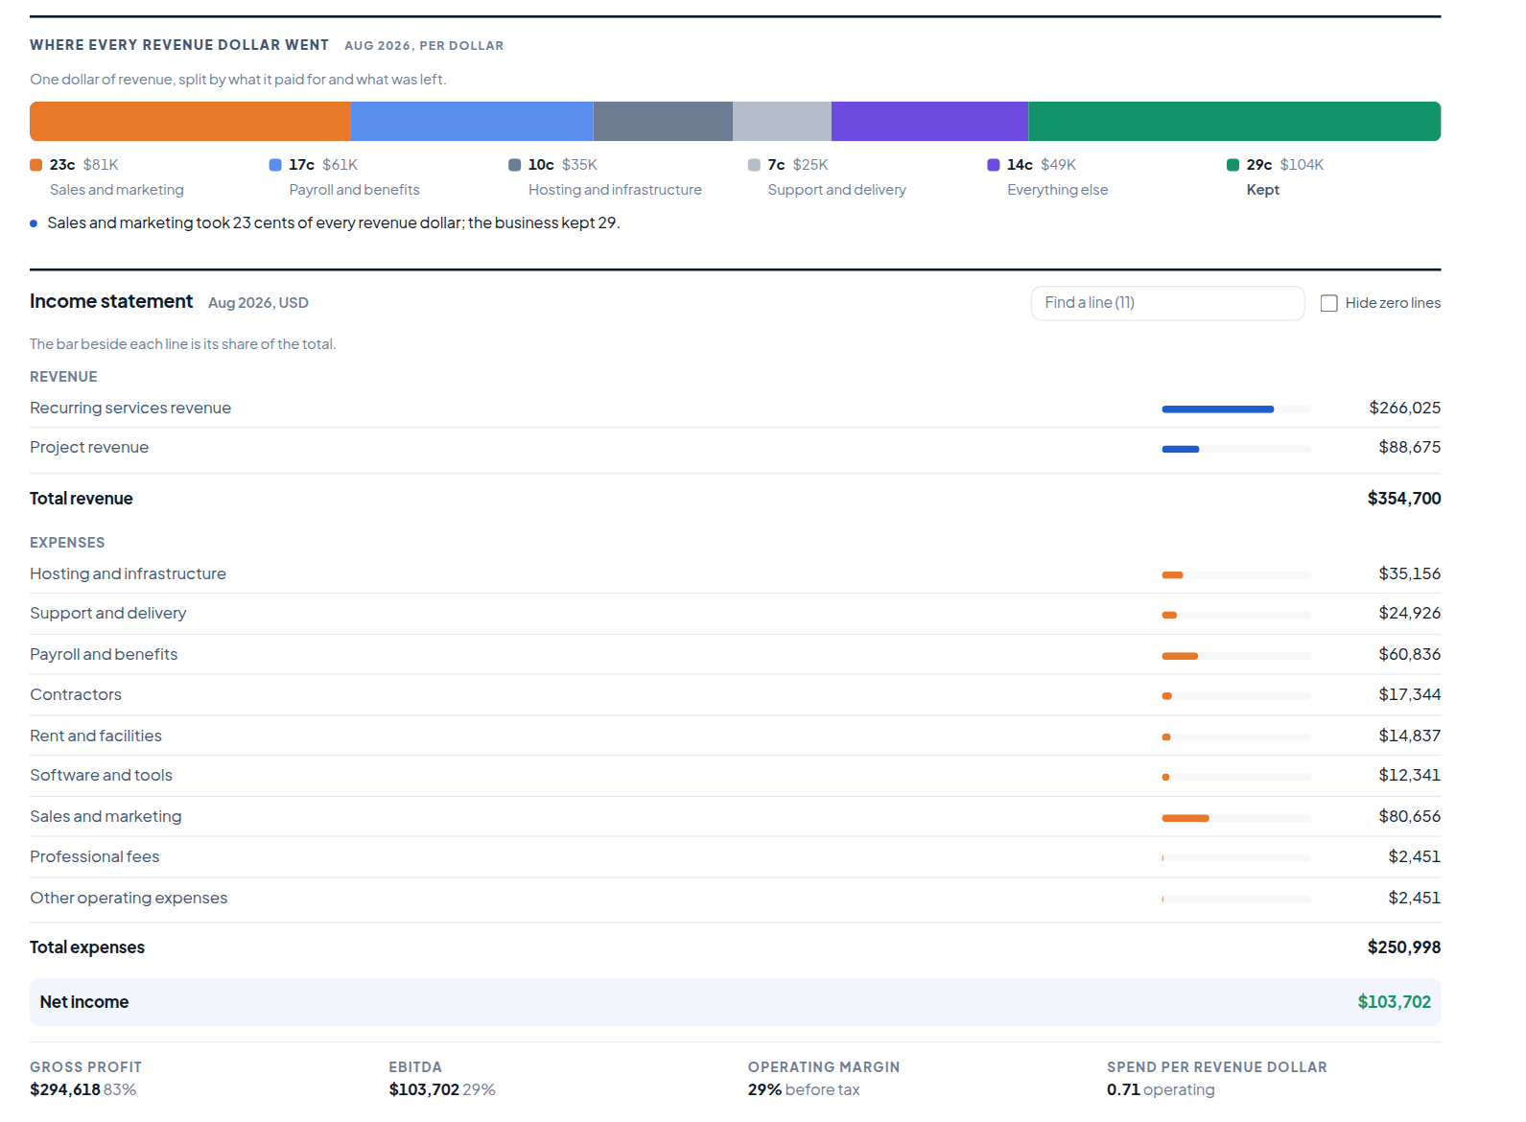Click the slate Hosting and infrastructure legend swatch
Viewport: 1526px width, 1122px height.
pyautogui.click(x=514, y=165)
